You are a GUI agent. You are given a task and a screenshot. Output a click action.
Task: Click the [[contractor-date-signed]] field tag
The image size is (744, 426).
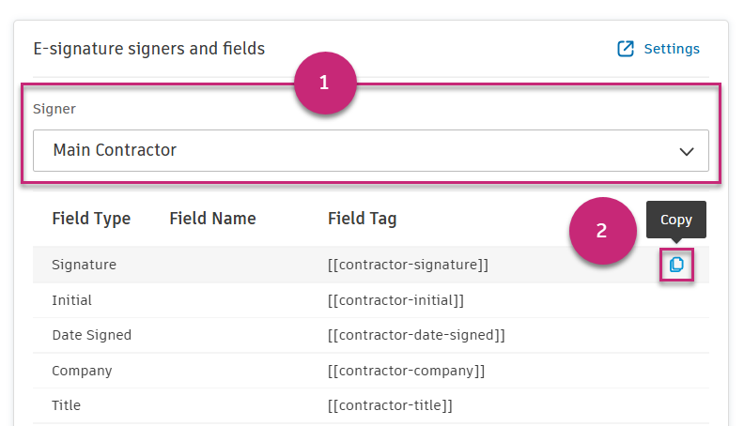(x=416, y=335)
